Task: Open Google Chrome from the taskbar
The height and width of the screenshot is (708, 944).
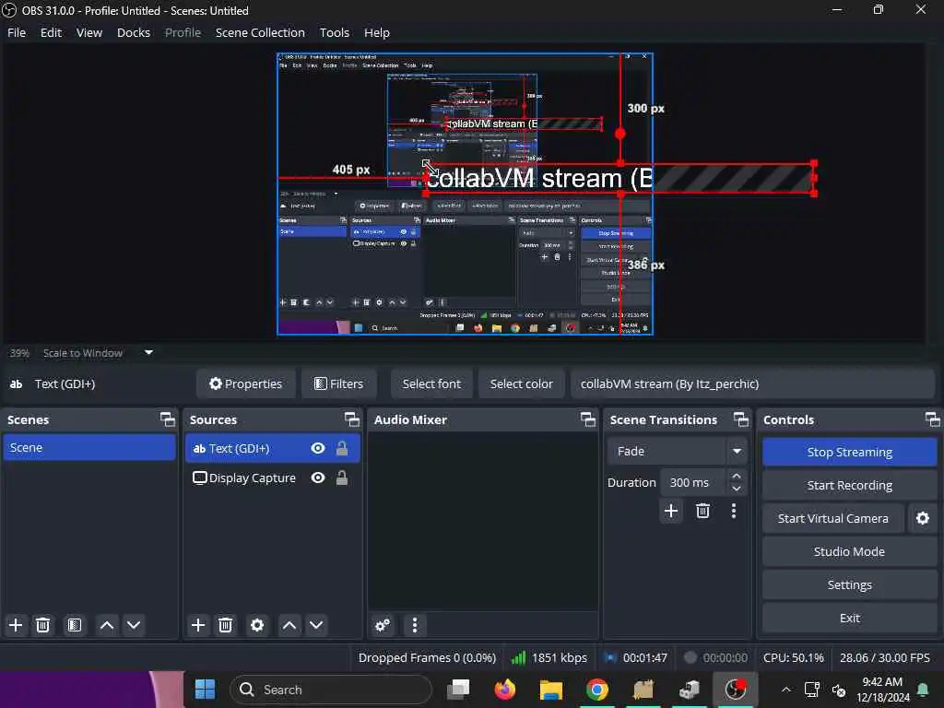Action: 596,690
